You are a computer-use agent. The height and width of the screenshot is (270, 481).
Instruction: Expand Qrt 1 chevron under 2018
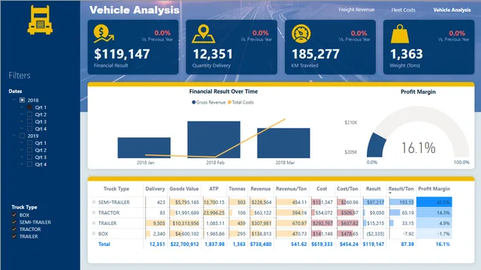(22, 107)
